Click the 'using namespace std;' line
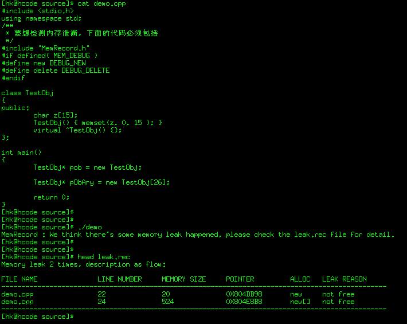407x324 pixels. [x=41, y=18]
